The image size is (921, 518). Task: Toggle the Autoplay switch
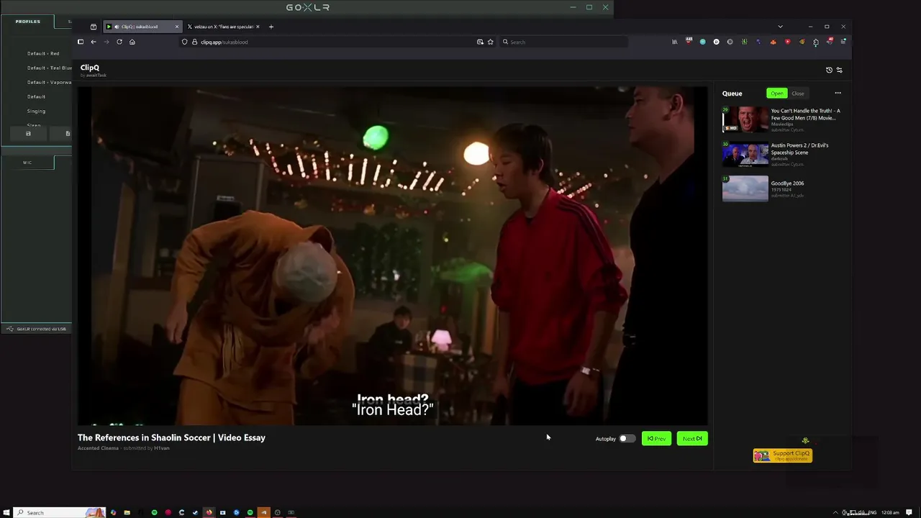tap(627, 438)
